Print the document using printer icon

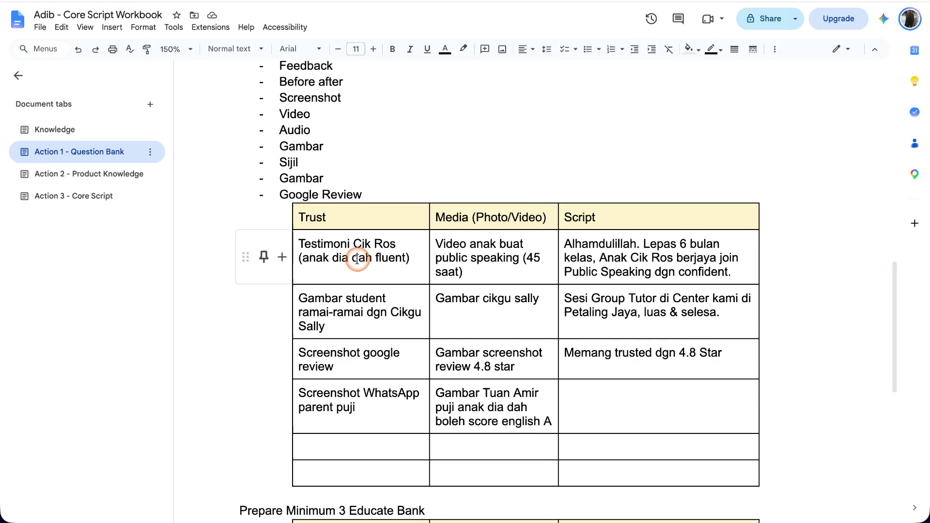click(112, 49)
